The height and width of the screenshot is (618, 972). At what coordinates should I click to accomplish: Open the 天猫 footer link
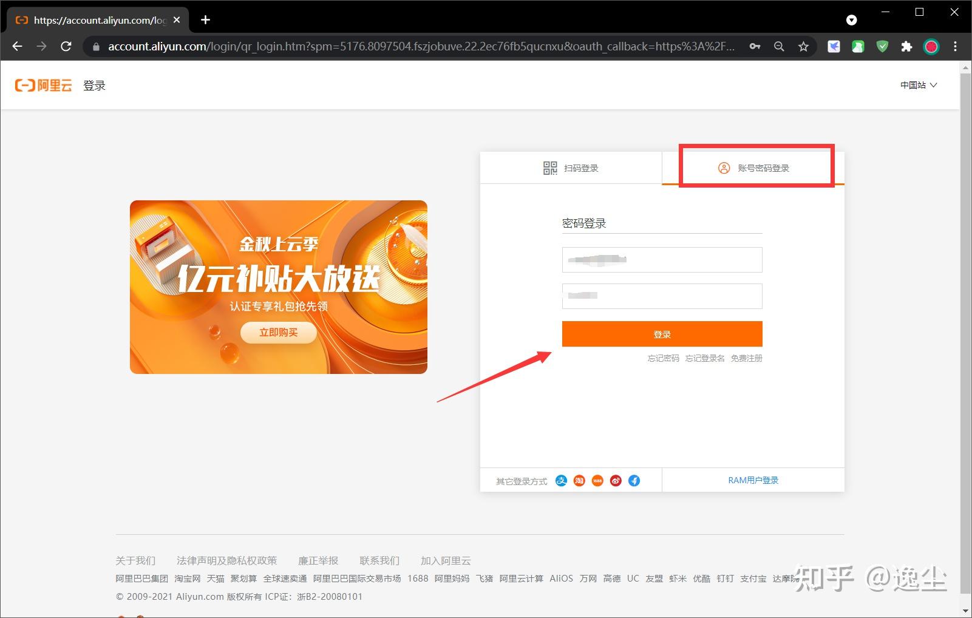216,579
